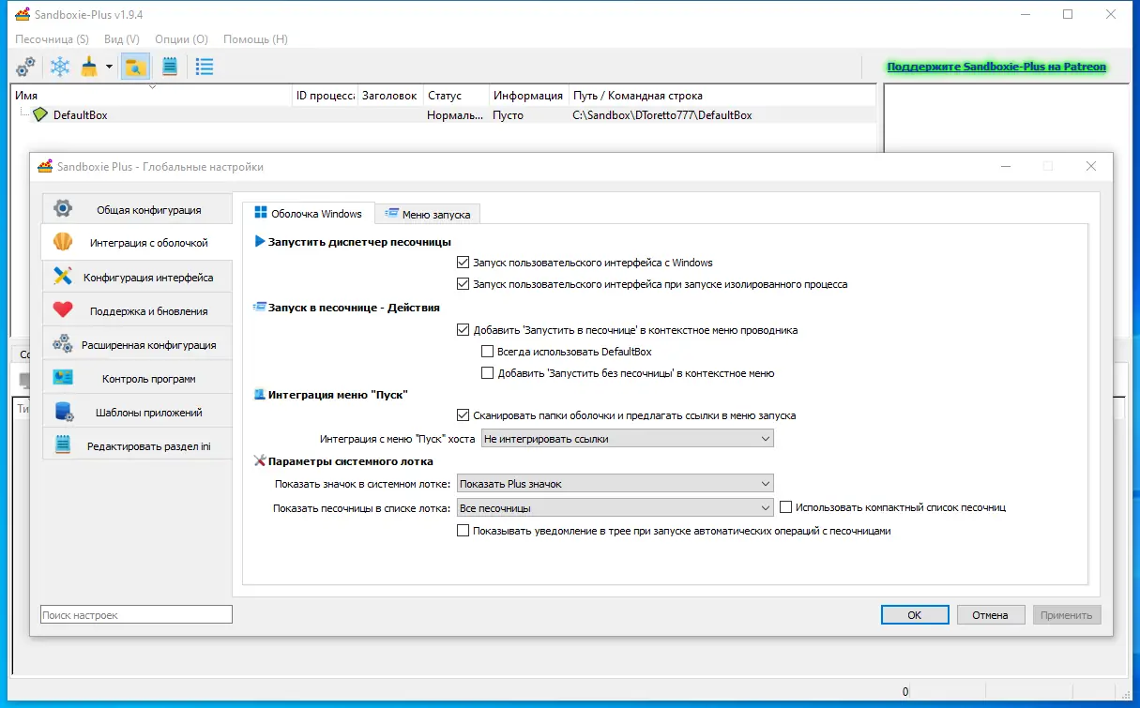Click the monitor icon of Контроль программ
Screen dimensions: 1140x708
63,378
